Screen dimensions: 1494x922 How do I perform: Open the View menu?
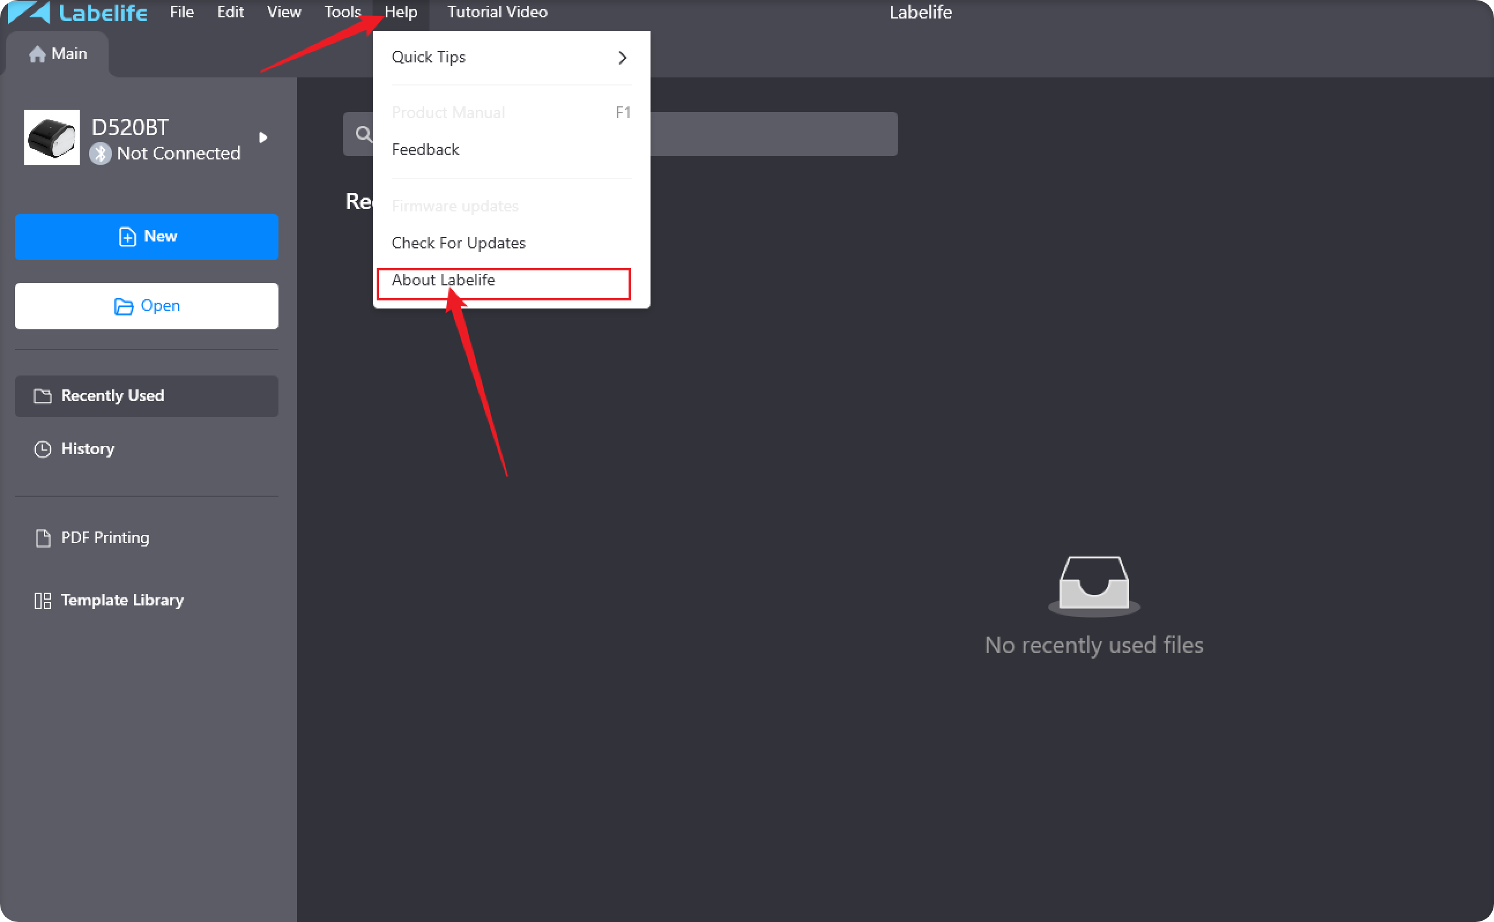284,12
